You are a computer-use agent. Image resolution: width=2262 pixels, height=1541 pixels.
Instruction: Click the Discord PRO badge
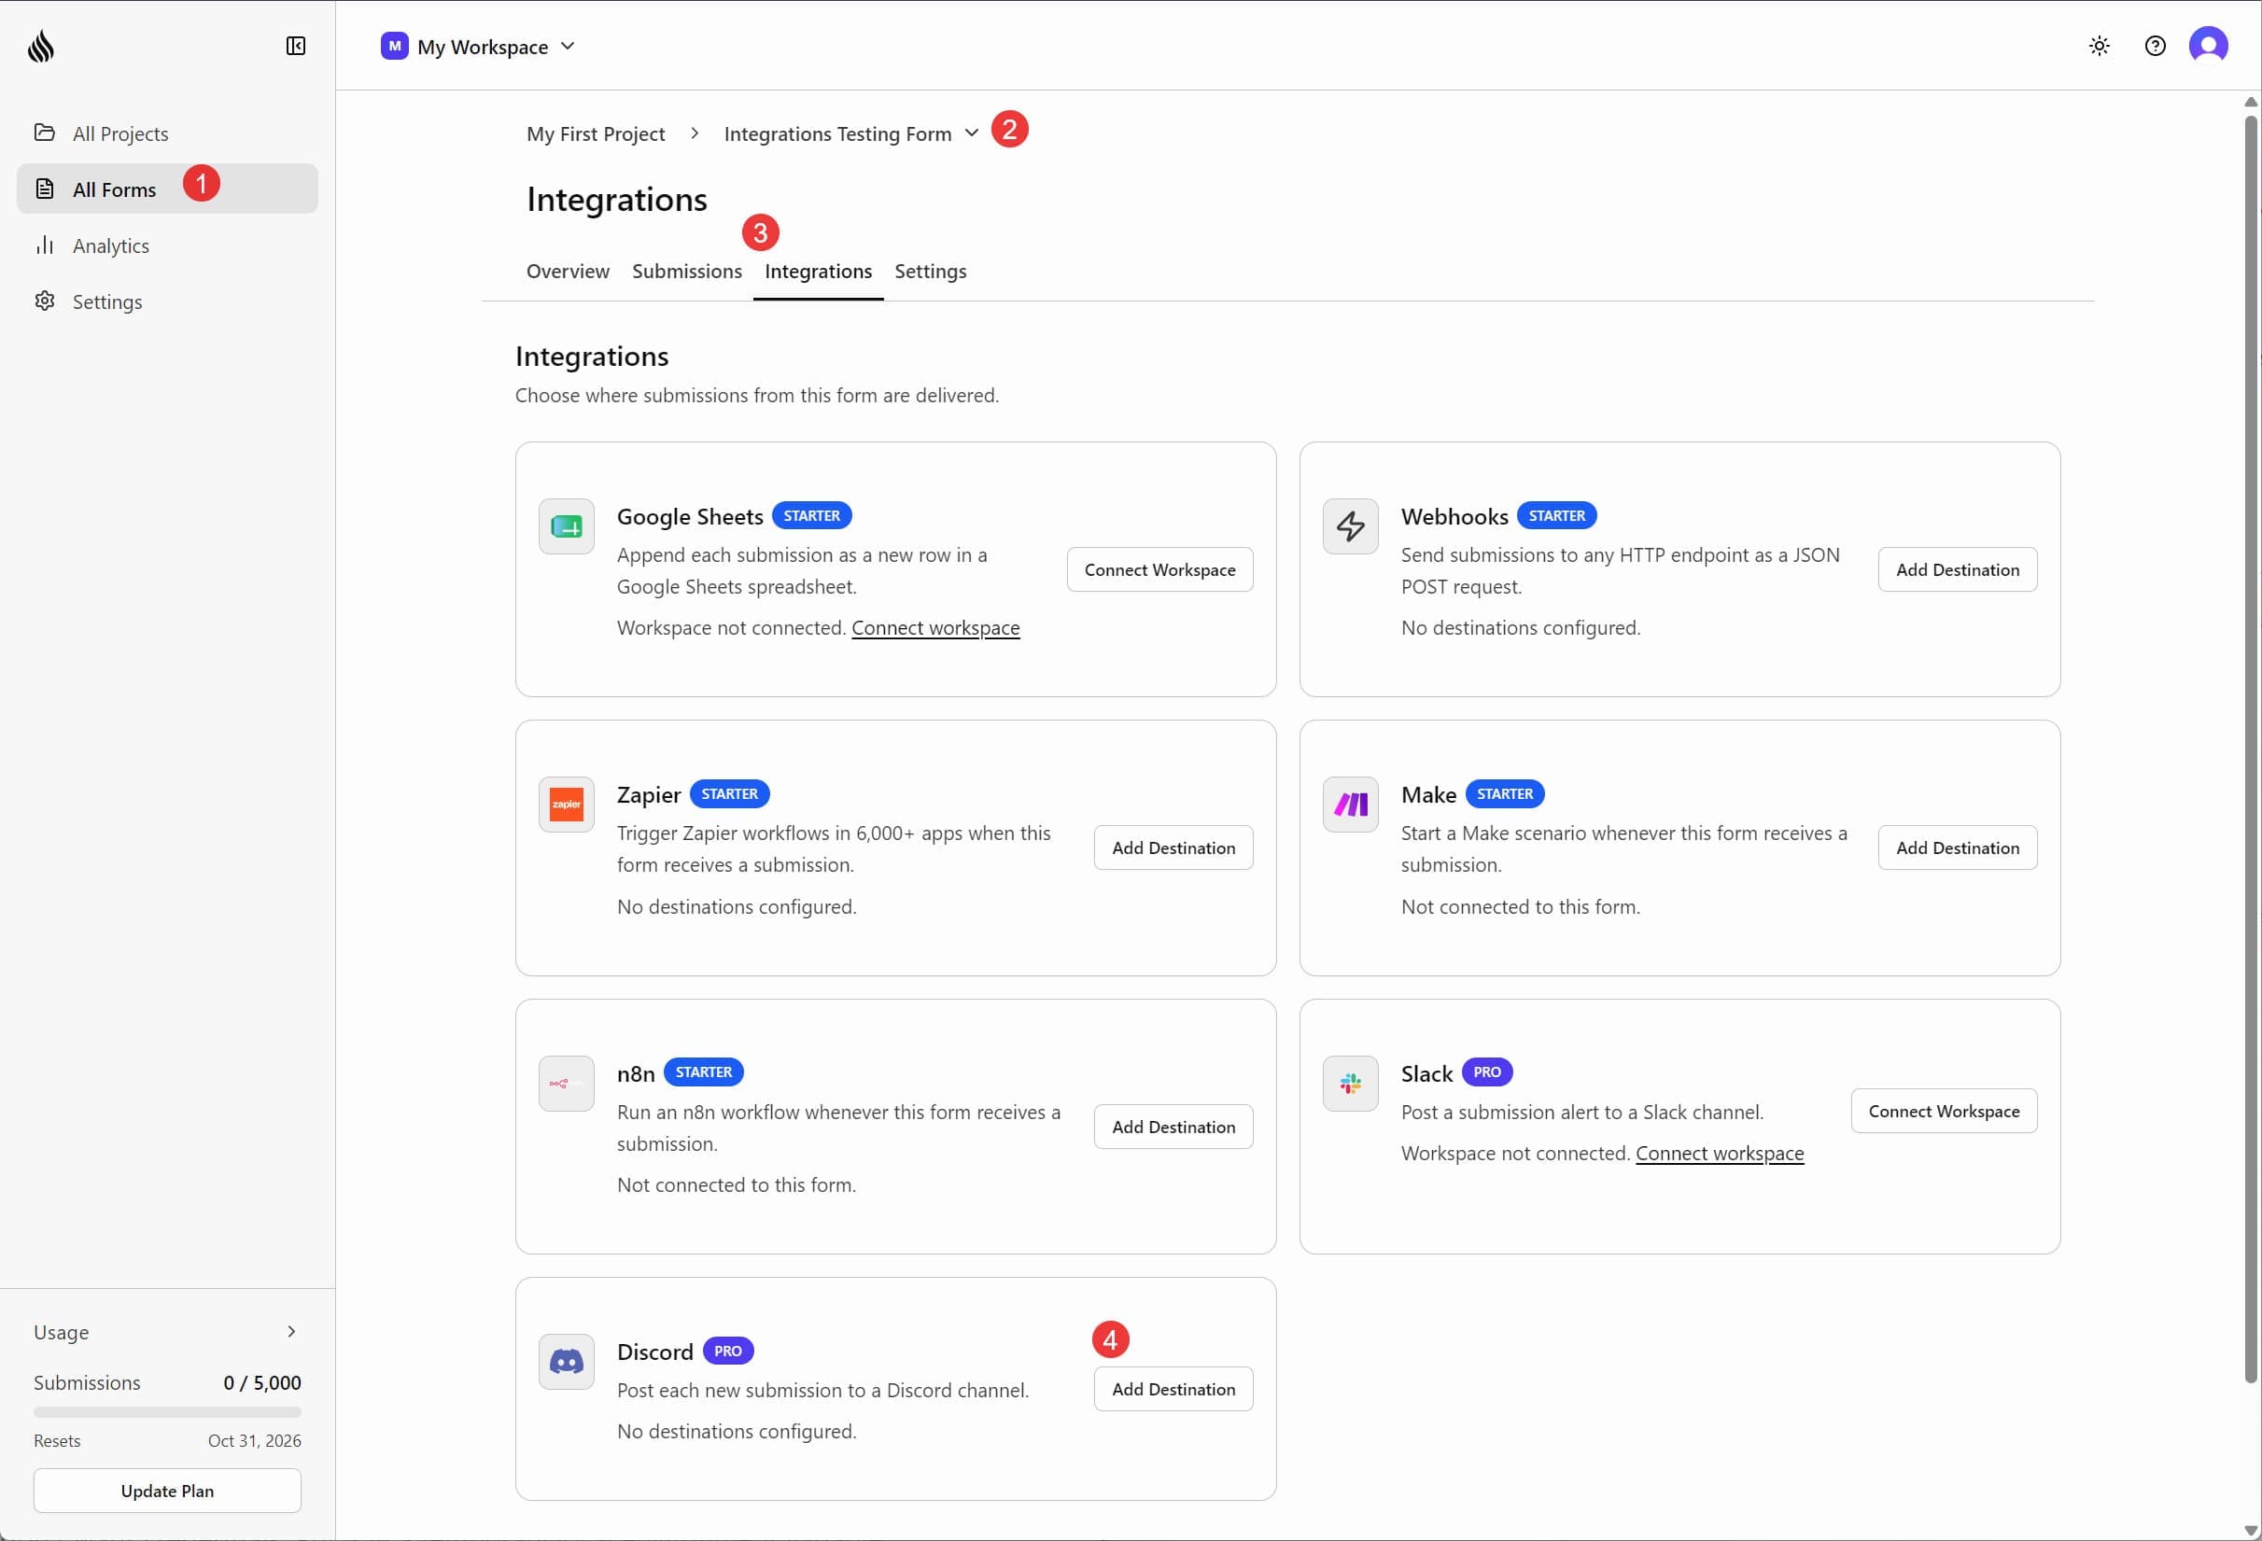click(x=727, y=1351)
